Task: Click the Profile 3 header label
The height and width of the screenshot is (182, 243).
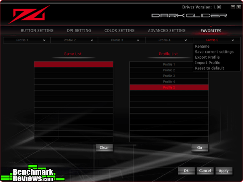Action: 117,40
